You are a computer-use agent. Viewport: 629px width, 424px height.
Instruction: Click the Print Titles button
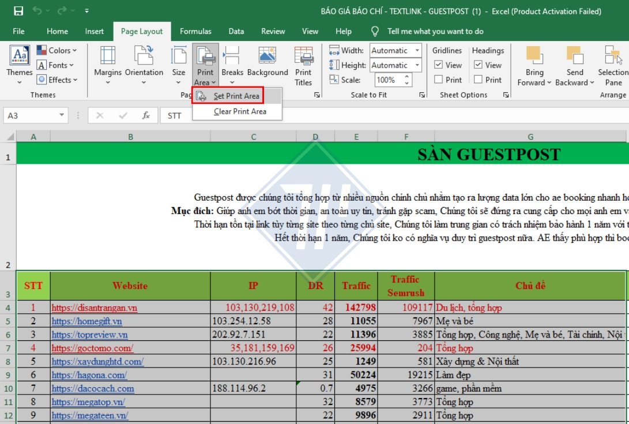[303, 66]
